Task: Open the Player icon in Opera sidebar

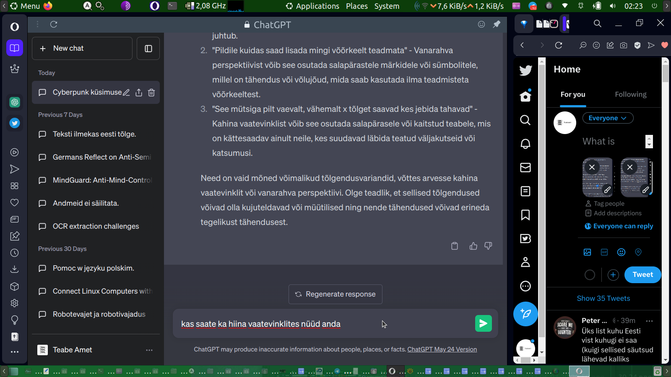Action: (x=15, y=152)
